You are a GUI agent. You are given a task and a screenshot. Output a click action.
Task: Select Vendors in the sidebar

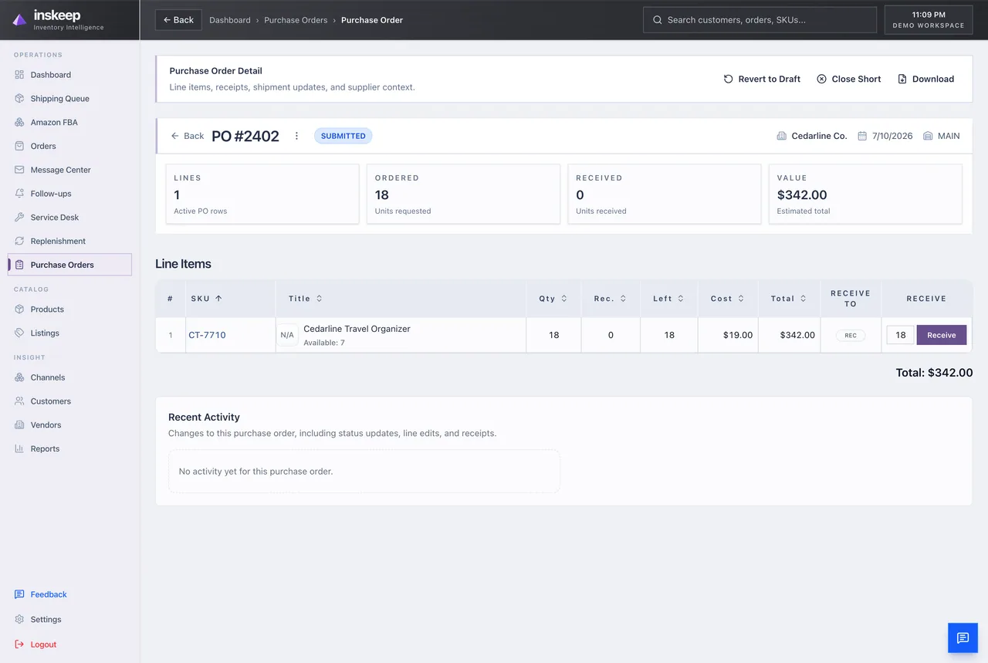pyautogui.click(x=69, y=425)
